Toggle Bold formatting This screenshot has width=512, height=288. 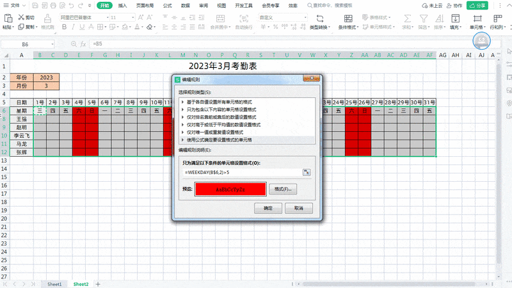pos(64,27)
